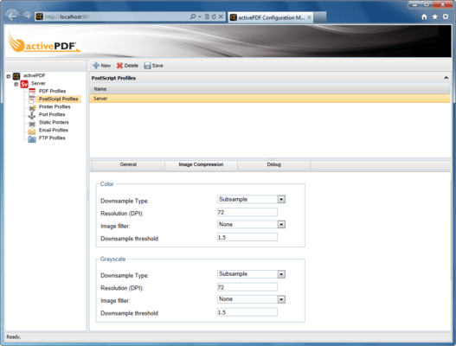
Task: Click the Color Resolution (DPI) field
Action: (x=247, y=212)
